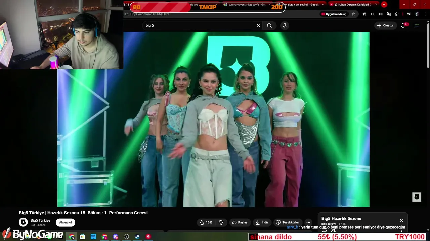Click the 344 B abone subscriber count
430x241 pixels.
click(38, 225)
